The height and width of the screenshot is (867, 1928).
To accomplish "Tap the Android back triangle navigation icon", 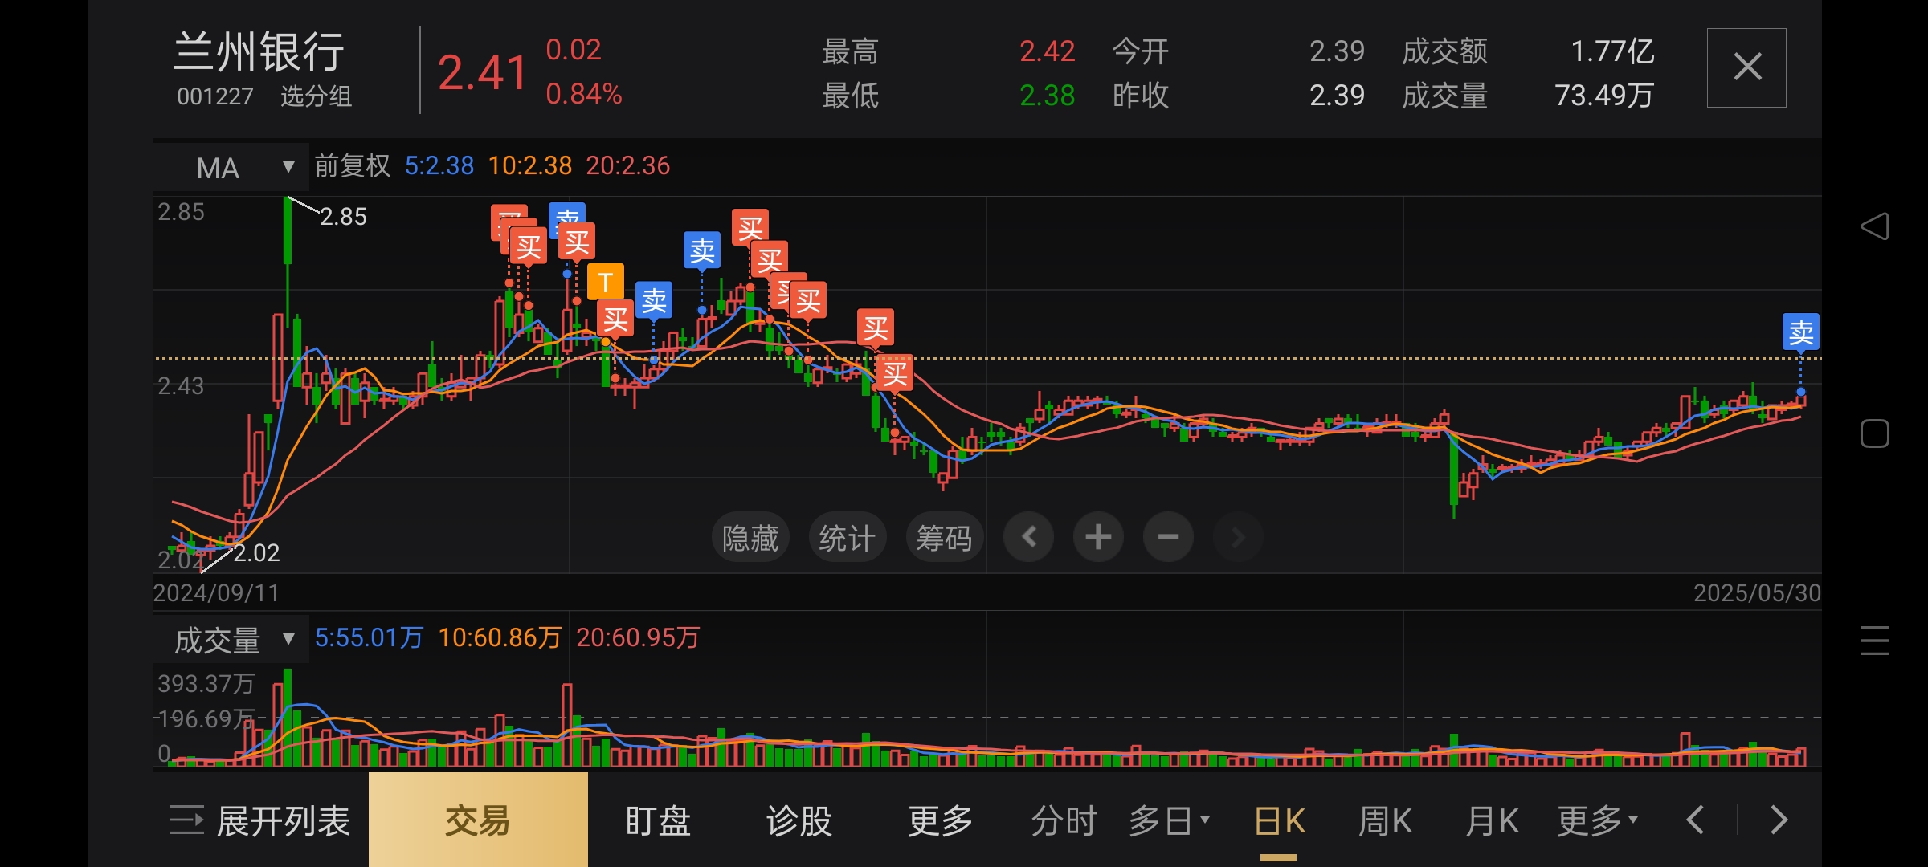I will [x=1875, y=226].
